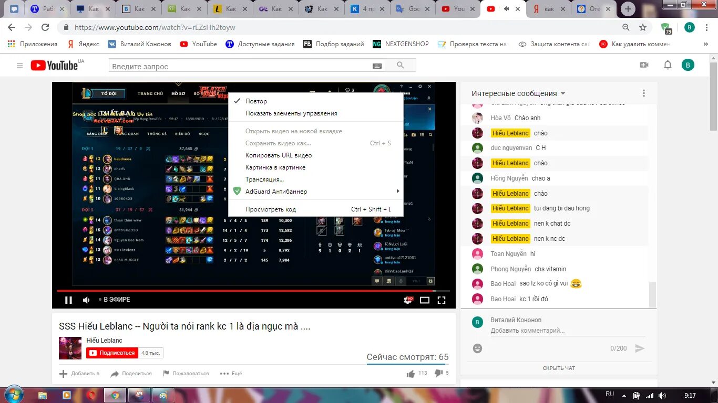Open NEXTGENSHOP bookmark

pos(401,44)
